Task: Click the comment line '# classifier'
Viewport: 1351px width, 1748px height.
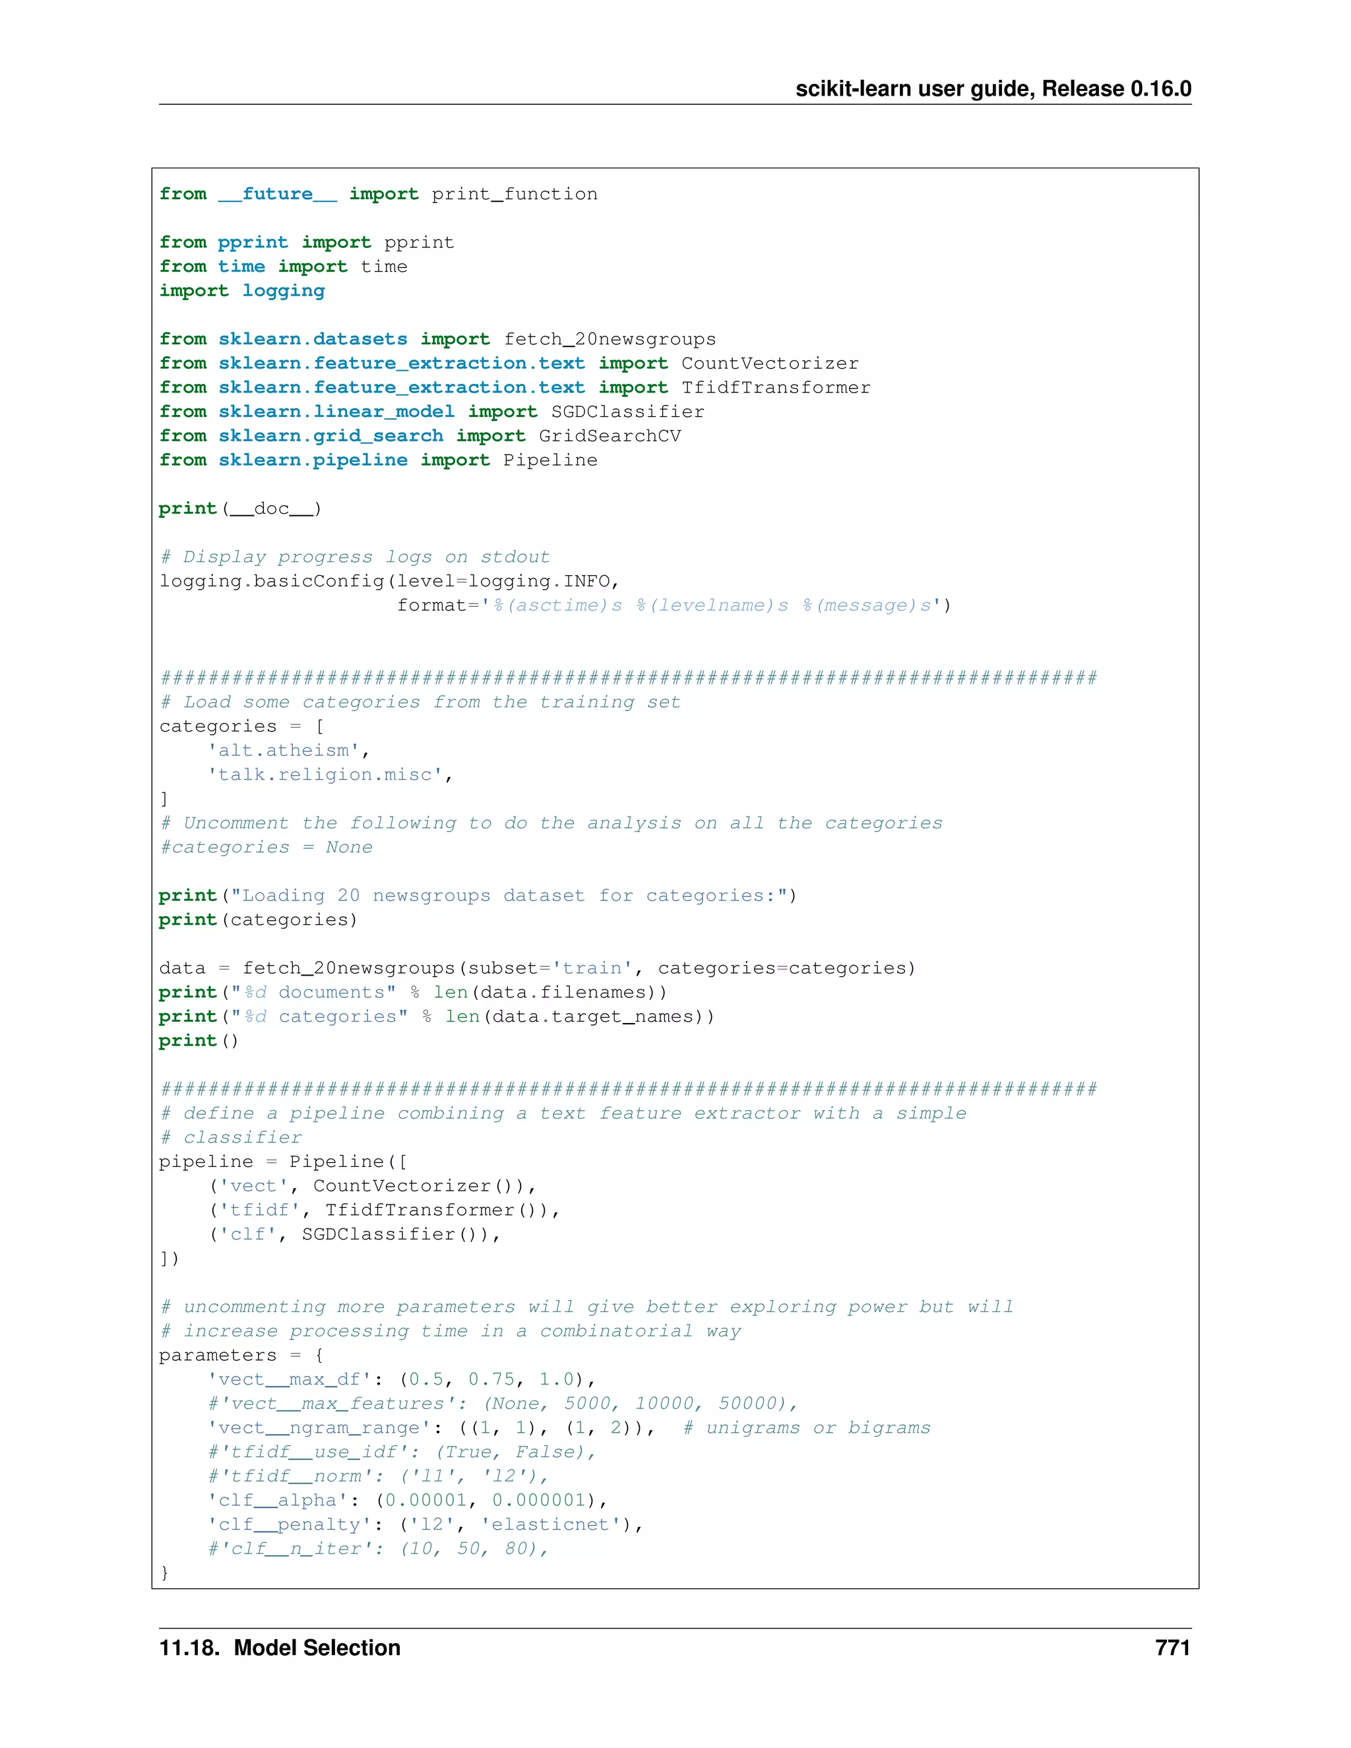Action: 230,1138
